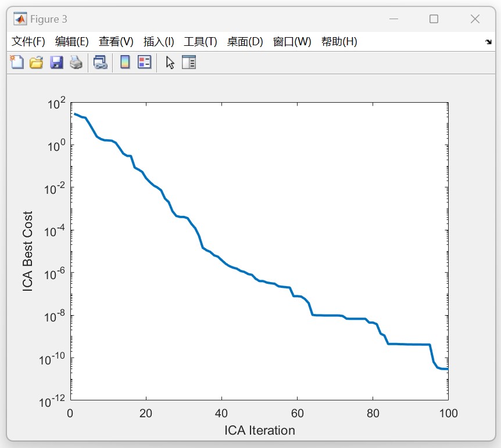Click the x-axis tick label 0
Viewport: 501px width, 448px height.
point(70,414)
